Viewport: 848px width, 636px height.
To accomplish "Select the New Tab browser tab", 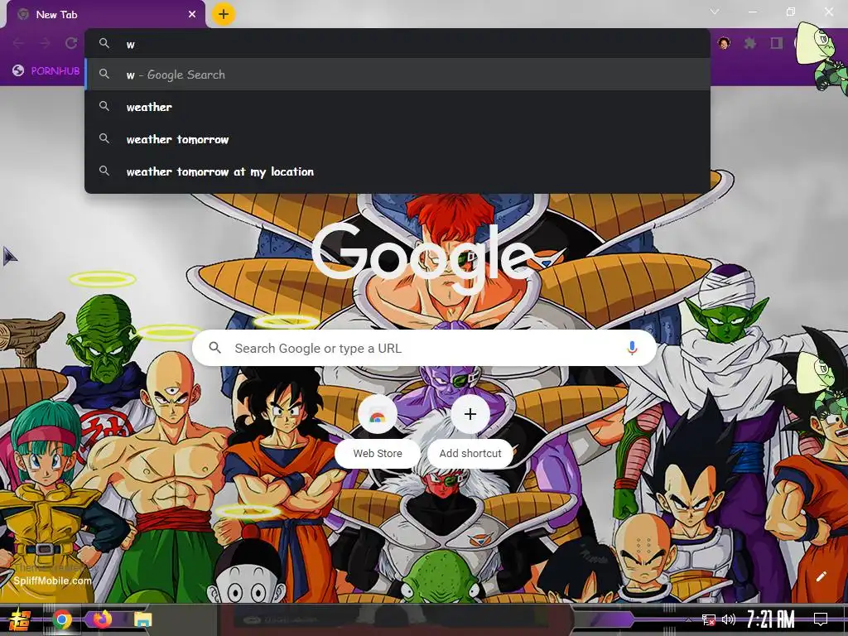I will coord(105,15).
